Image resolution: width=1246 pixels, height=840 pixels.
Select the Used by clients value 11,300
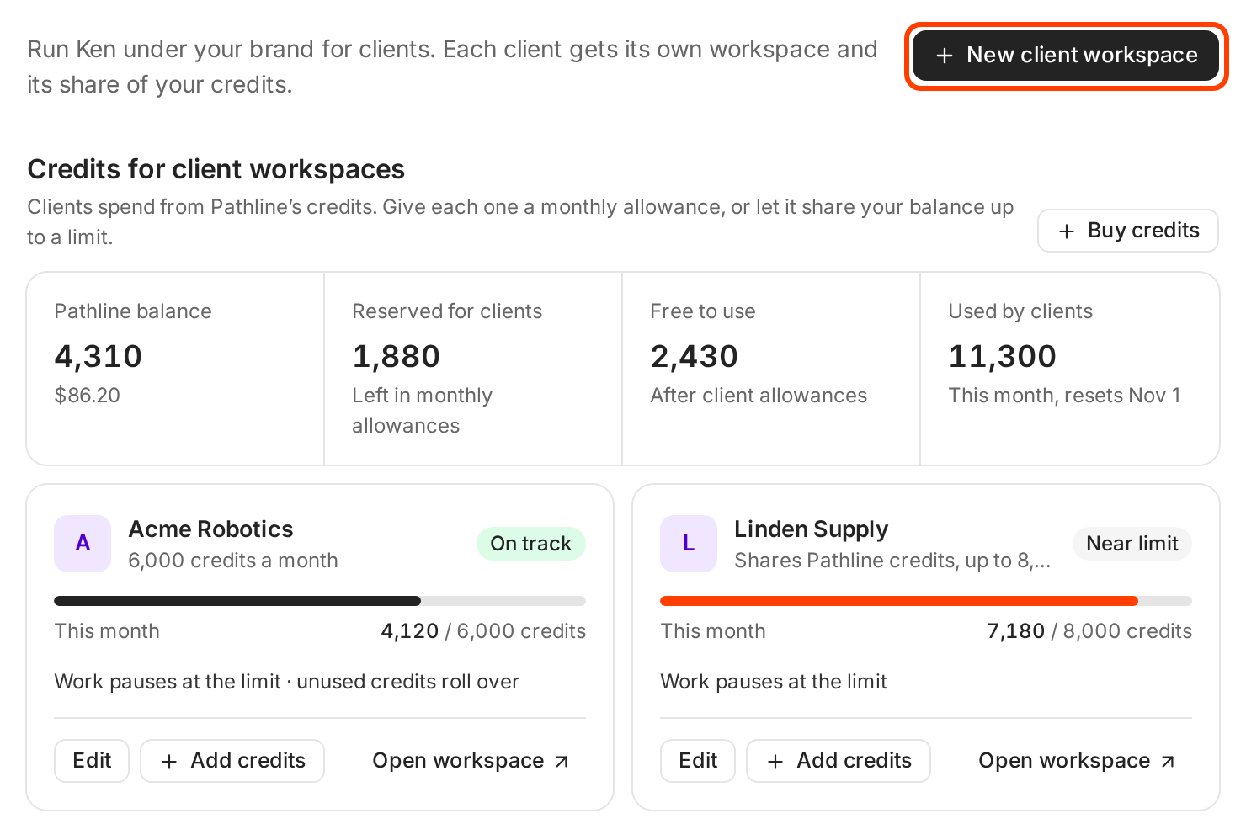[x=1003, y=356]
